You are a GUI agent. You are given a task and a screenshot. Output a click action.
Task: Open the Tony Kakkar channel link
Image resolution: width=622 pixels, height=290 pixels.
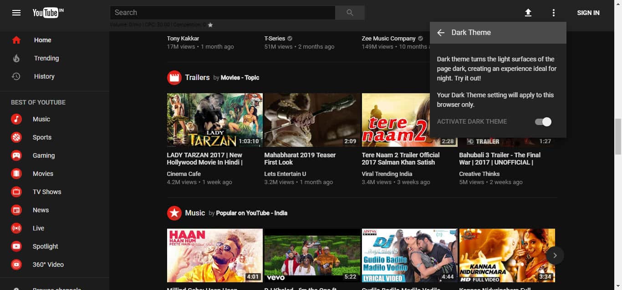(x=183, y=39)
